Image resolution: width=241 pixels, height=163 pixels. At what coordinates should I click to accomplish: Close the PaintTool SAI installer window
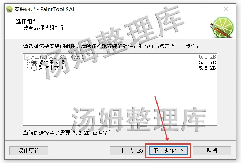226,9
